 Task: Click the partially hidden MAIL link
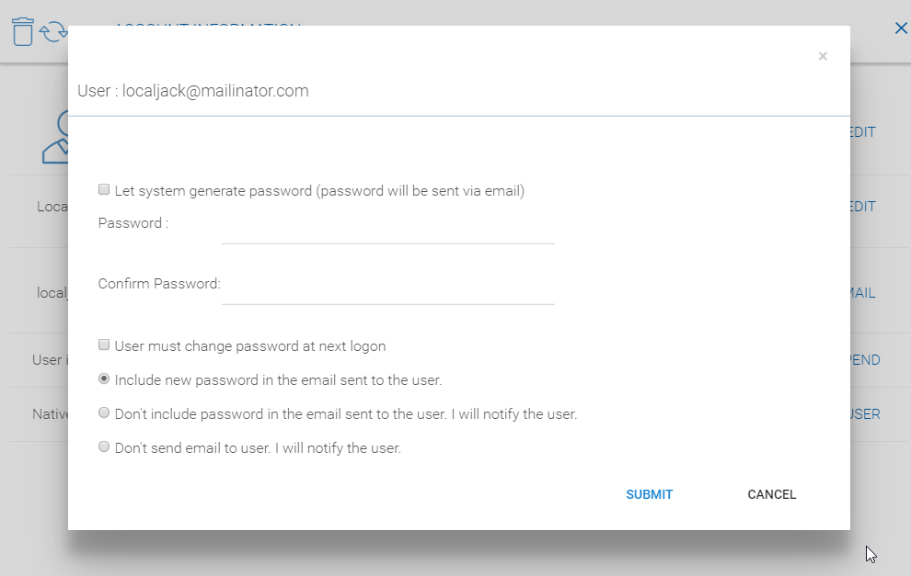[x=863, y=293]
